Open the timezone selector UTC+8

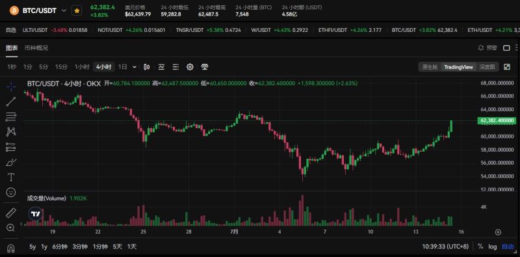(x=445, y=247)
